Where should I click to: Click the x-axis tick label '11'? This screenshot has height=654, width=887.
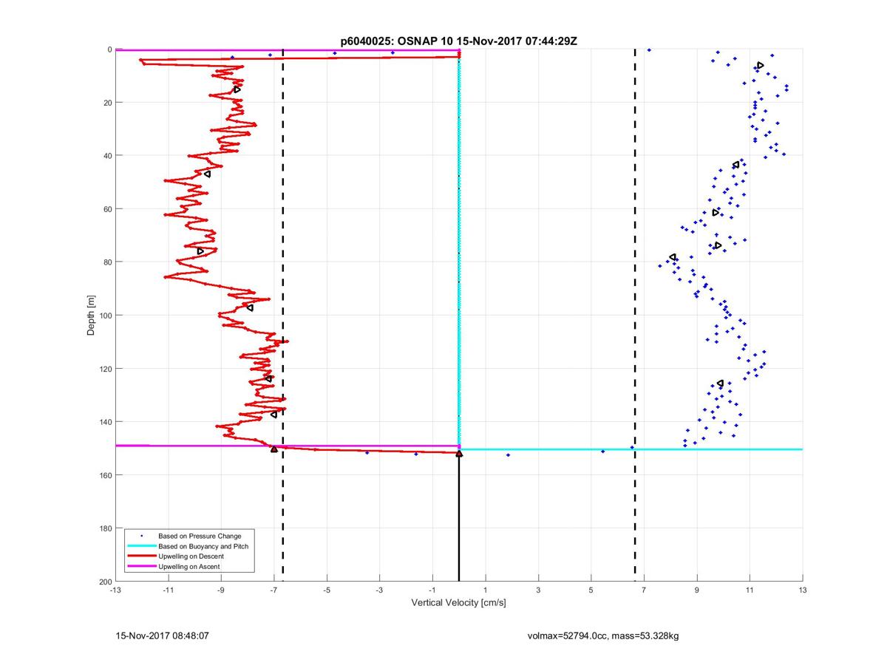click(750, 590)
